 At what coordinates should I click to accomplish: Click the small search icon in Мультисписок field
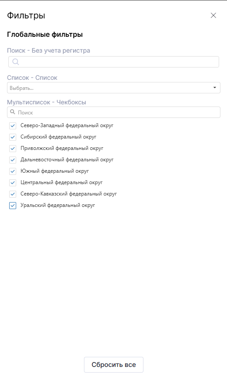[x=13, y=112]
